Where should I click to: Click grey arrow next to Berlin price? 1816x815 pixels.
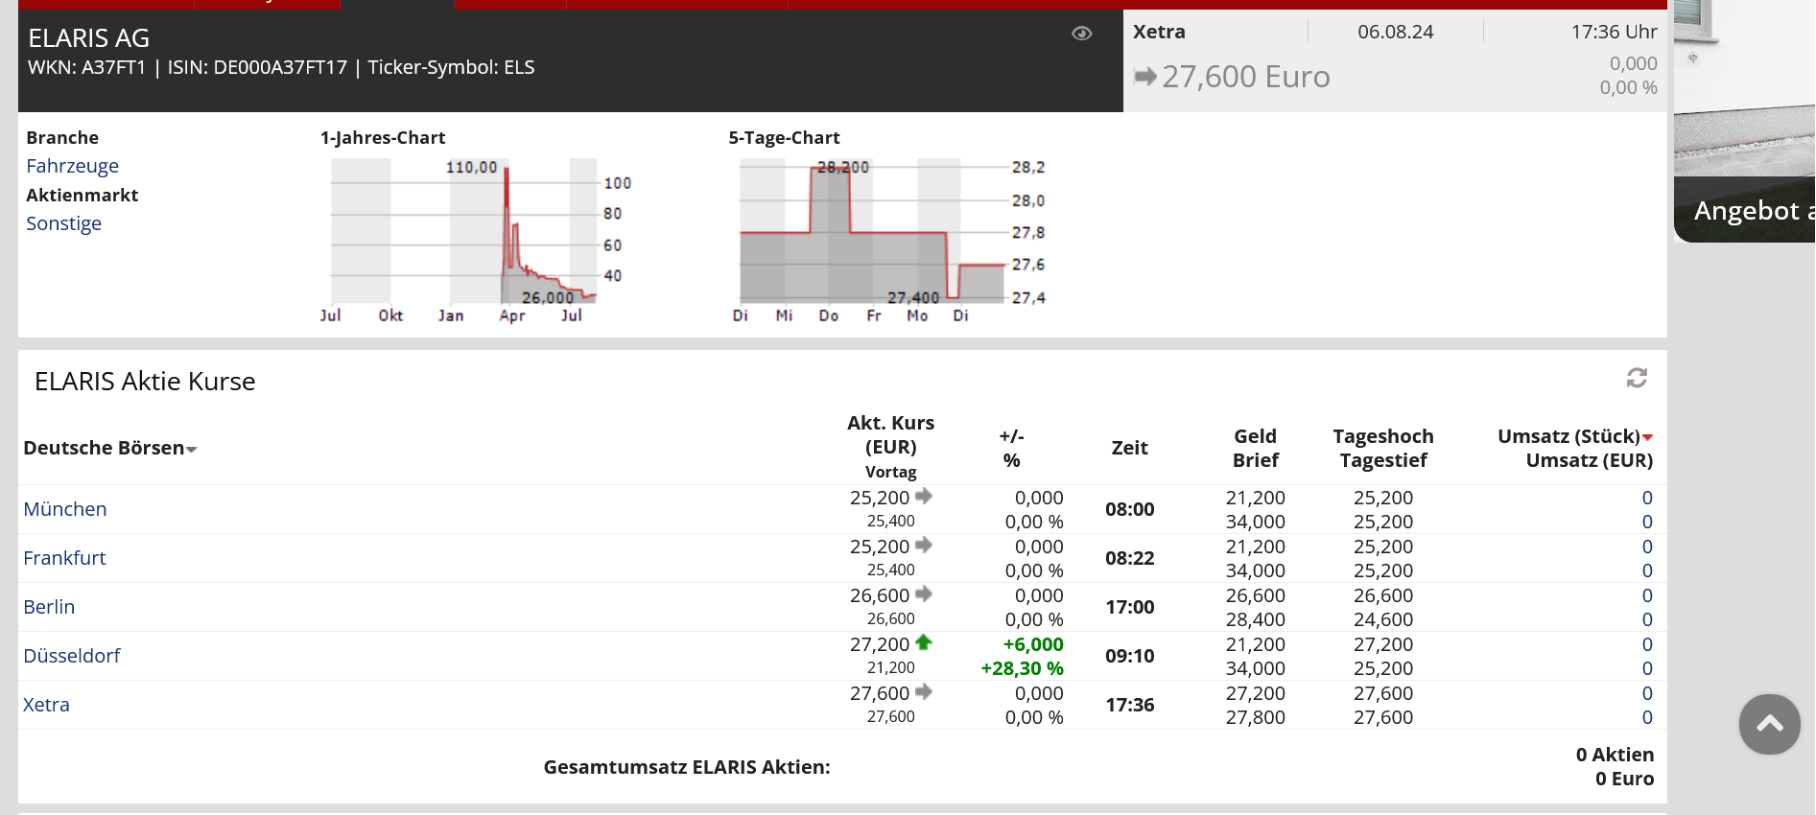[924, 594]
